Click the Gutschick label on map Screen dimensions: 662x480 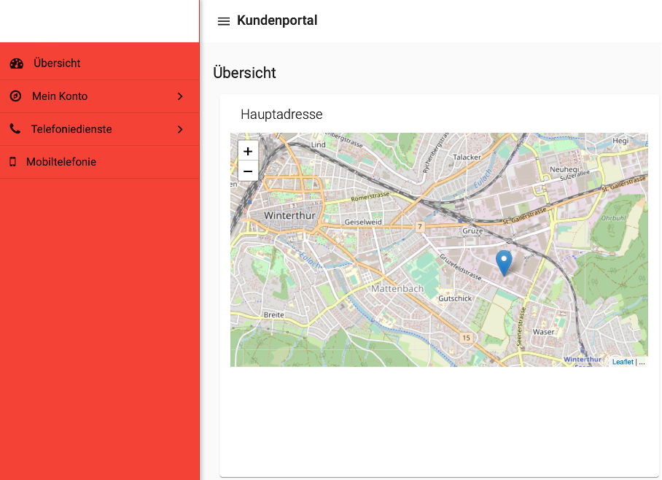(x=455, y=298)
